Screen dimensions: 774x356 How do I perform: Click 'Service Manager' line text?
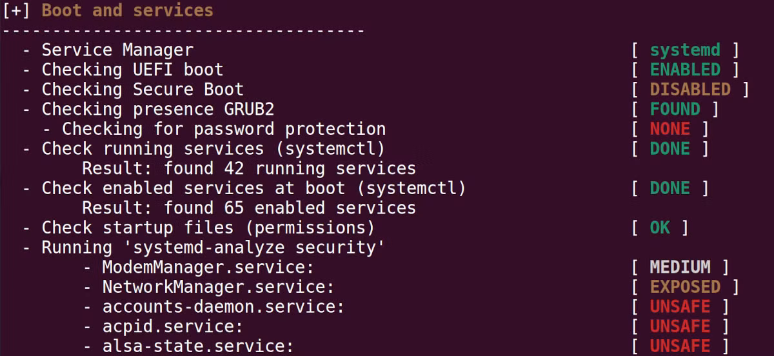coord(117,50)
